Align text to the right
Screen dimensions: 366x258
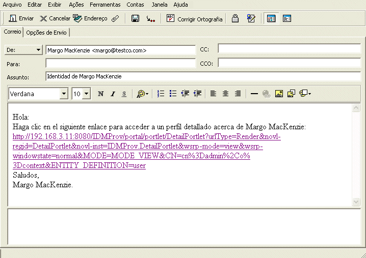coord(238,94)
